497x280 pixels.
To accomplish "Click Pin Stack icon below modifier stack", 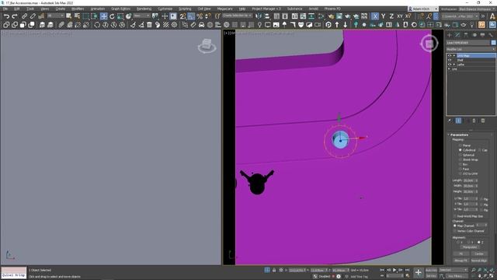I will click(x=450, y=121).
